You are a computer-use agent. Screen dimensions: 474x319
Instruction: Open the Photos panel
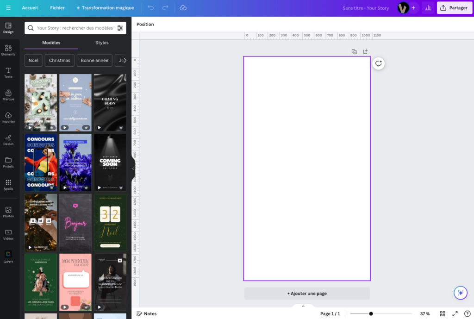click(x=8, y=212)
